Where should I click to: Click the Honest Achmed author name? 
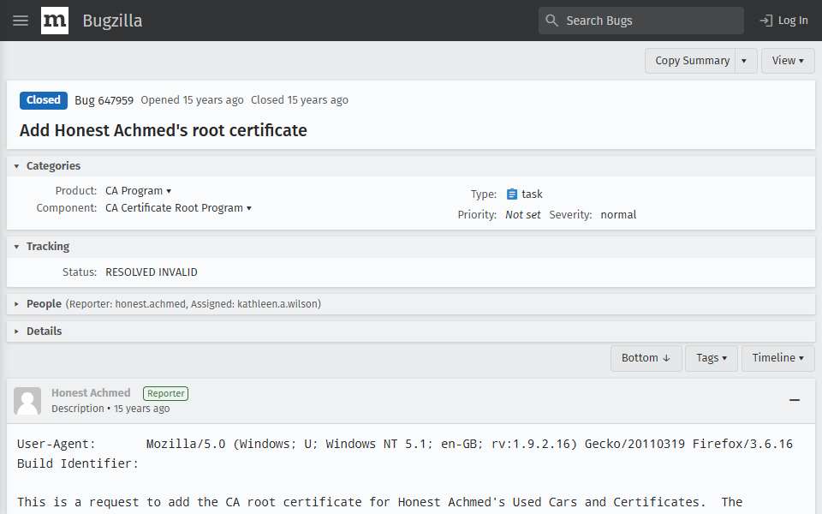[91, 393]
